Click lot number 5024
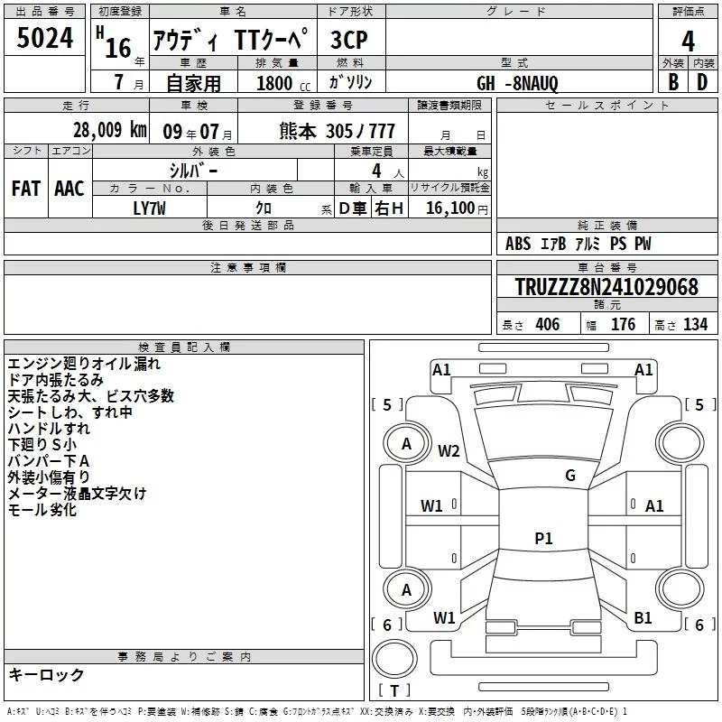 coord(45,39)
